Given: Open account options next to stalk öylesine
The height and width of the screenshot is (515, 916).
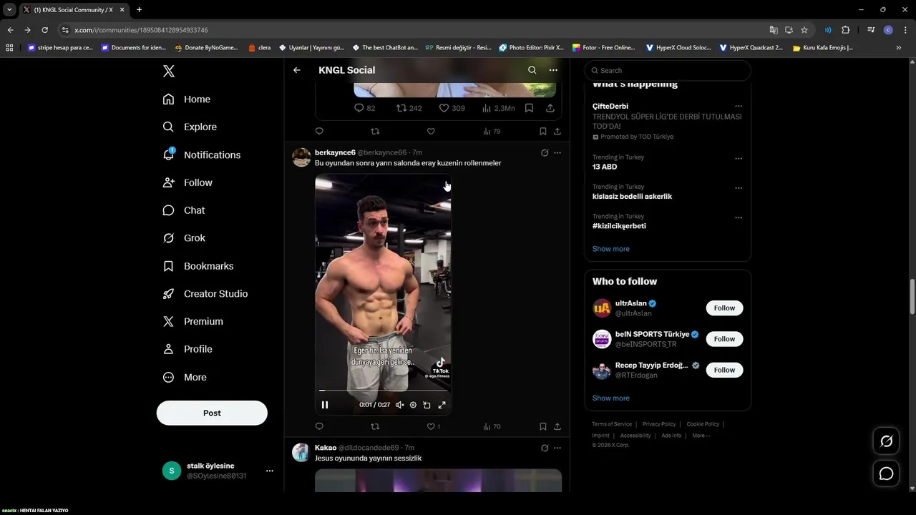Looking at the screenshot, I should pyautogui.click(x=270, y=471).
